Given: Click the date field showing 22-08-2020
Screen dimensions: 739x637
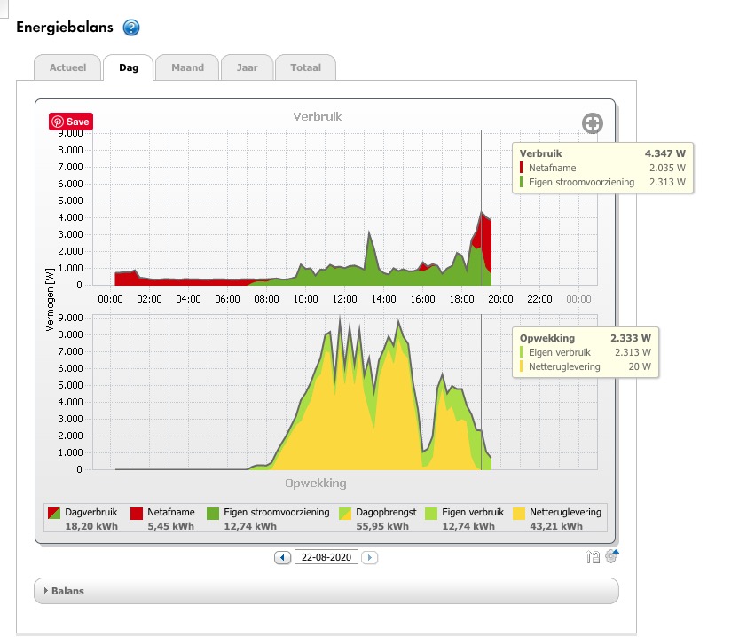Looking at the screenshot, I should click(326, 558).
